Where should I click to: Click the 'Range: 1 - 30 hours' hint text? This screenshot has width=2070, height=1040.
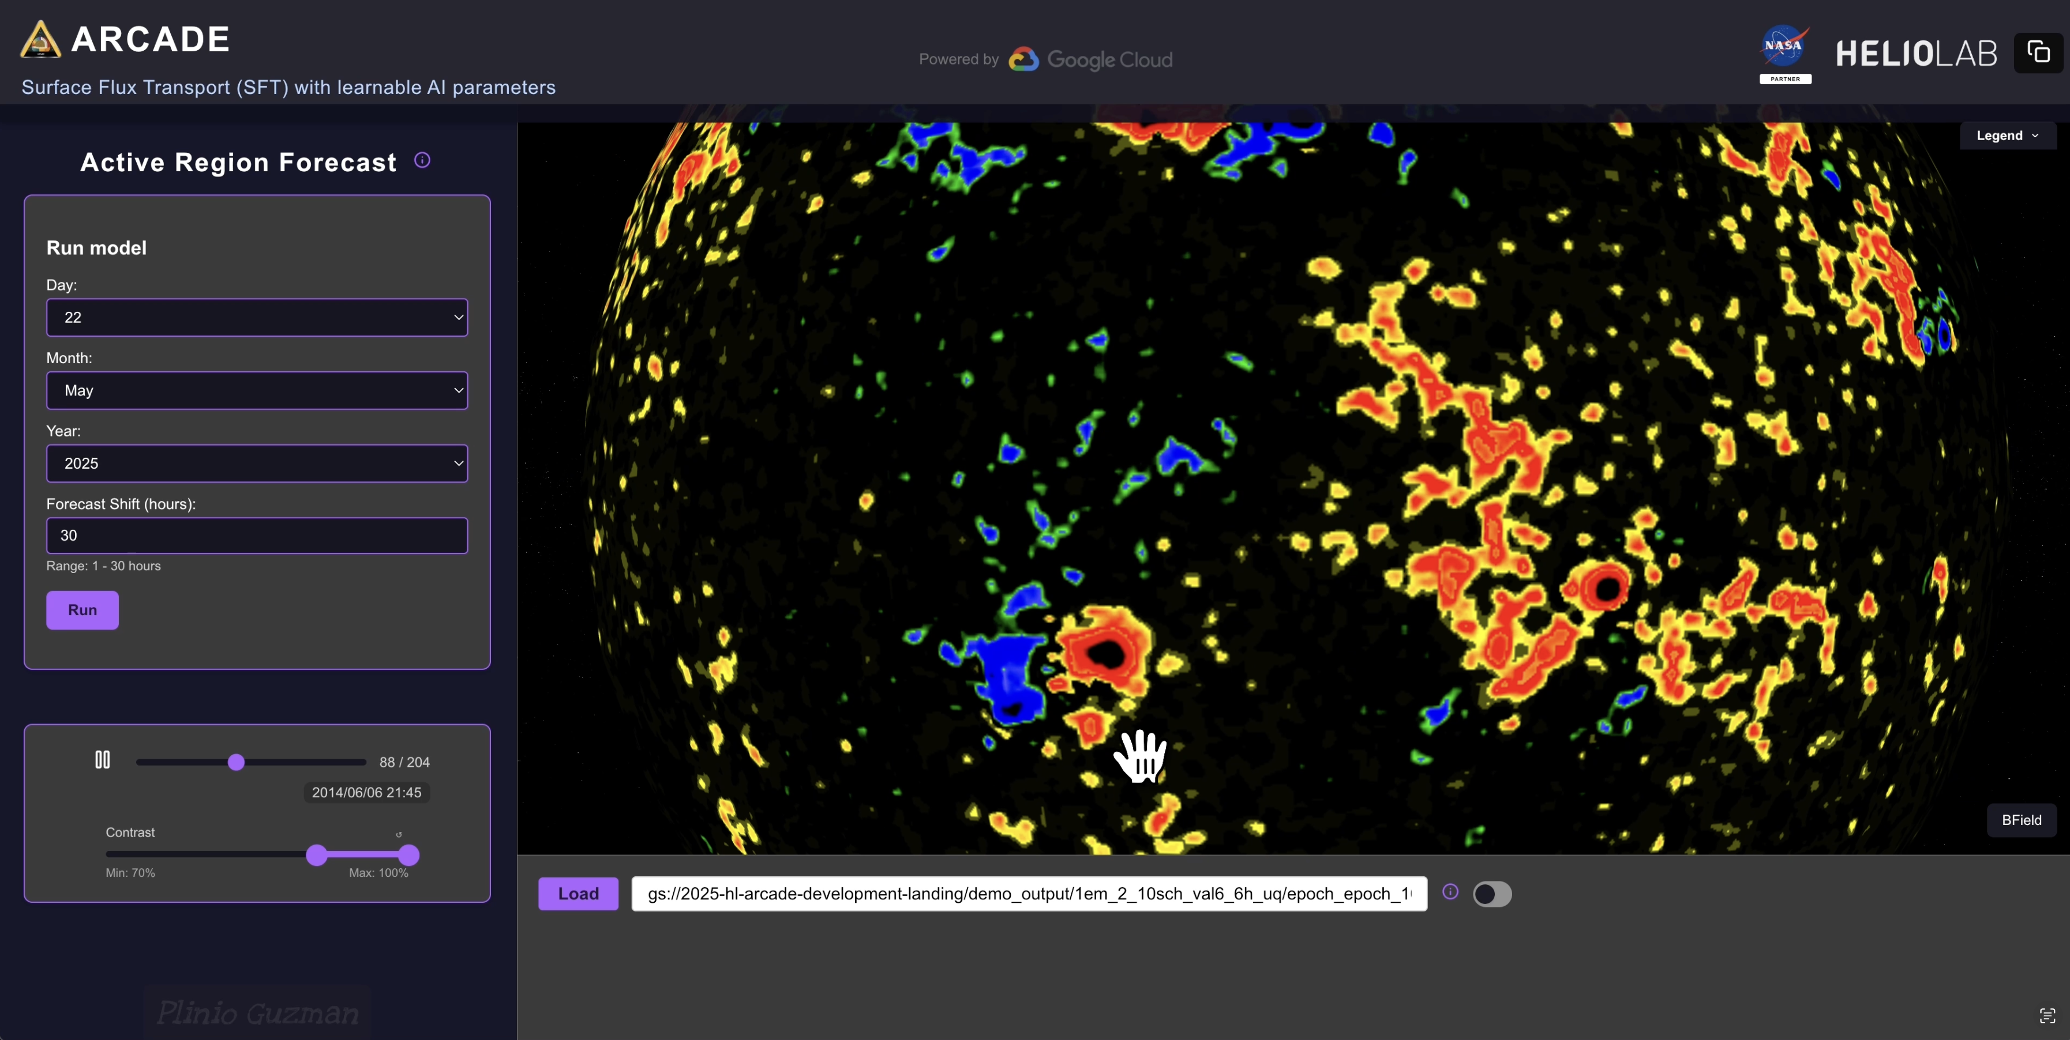point(104,566)
